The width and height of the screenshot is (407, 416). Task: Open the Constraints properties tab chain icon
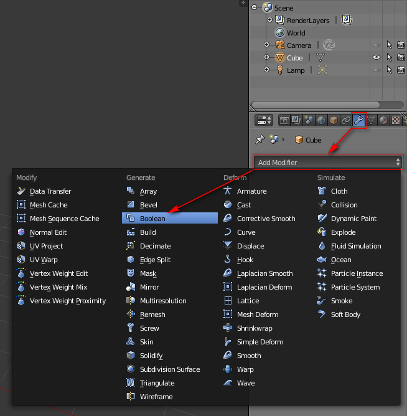(x=346, y=120)
